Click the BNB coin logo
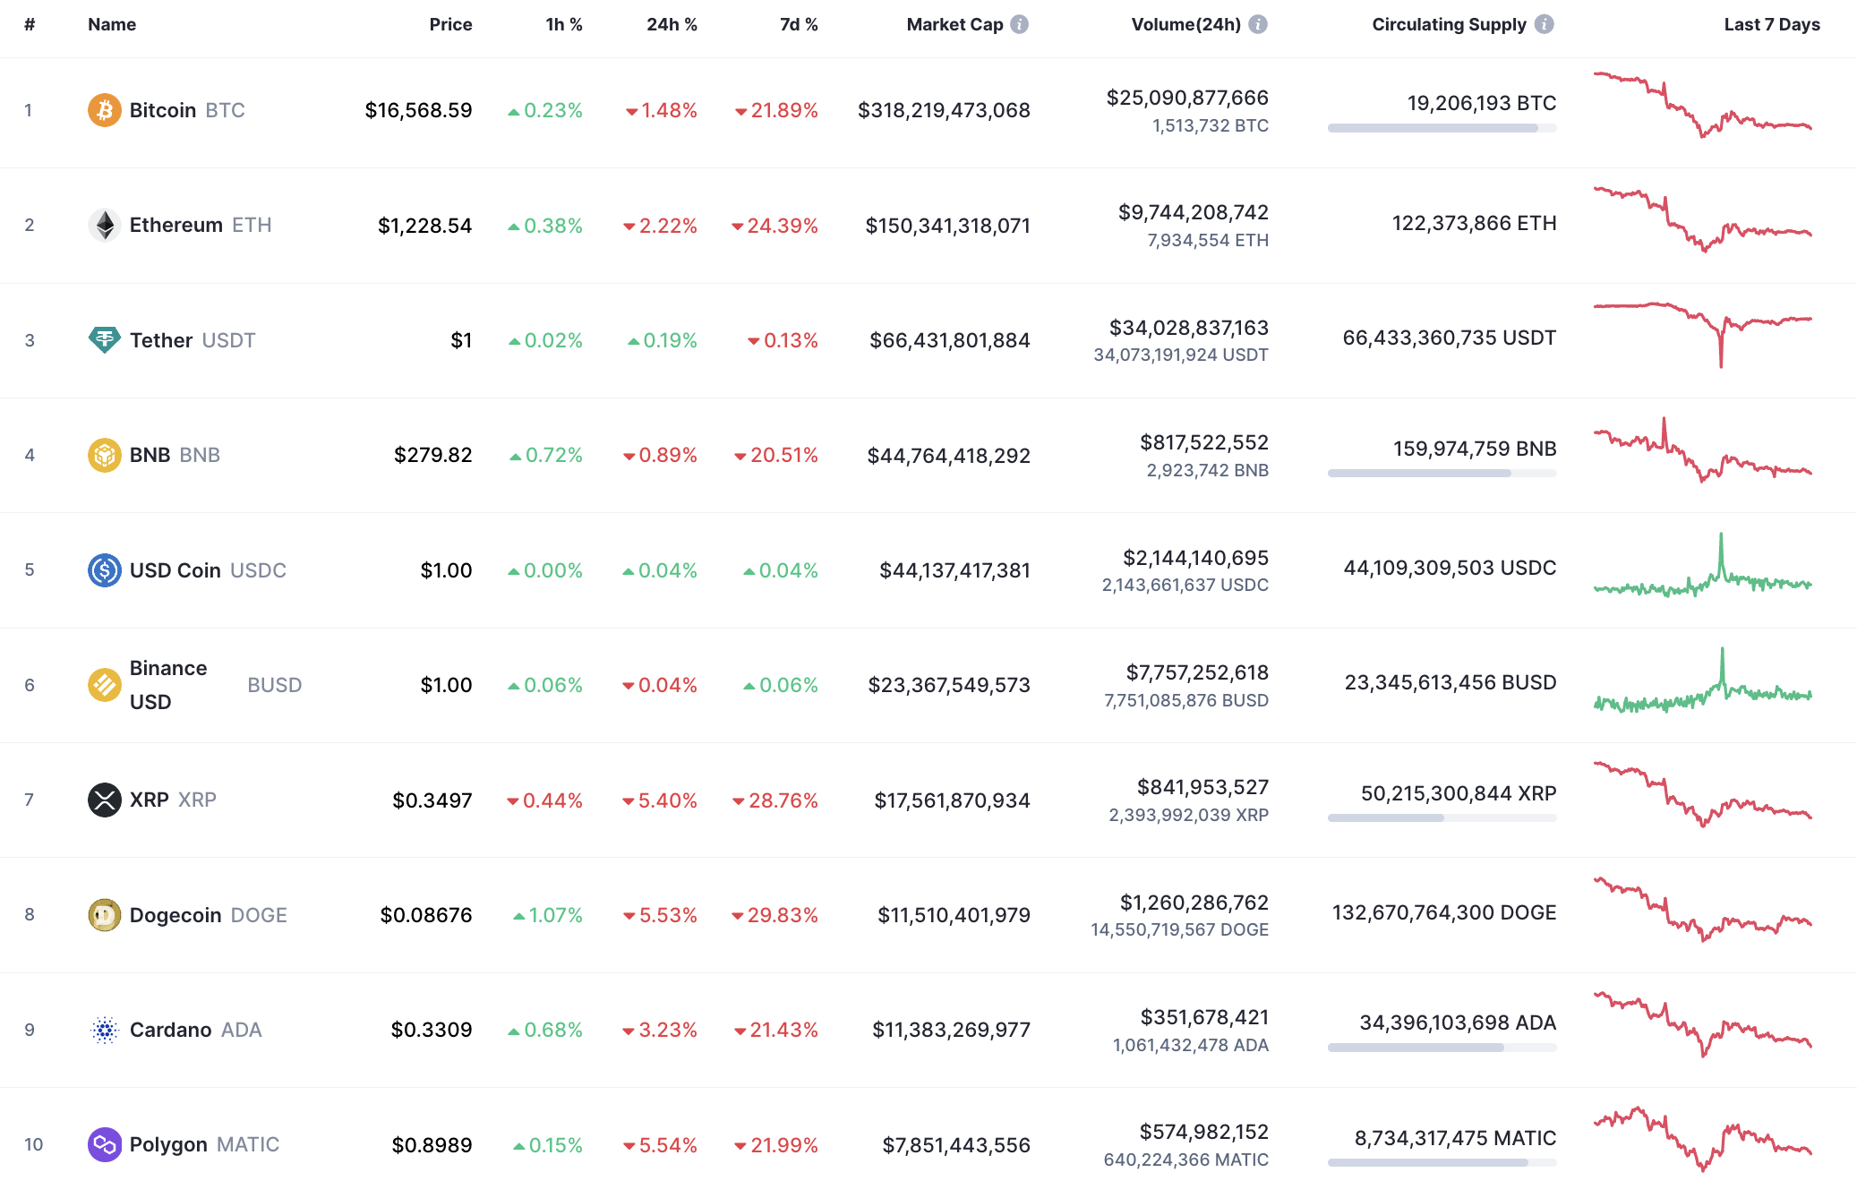 point(105,455)
